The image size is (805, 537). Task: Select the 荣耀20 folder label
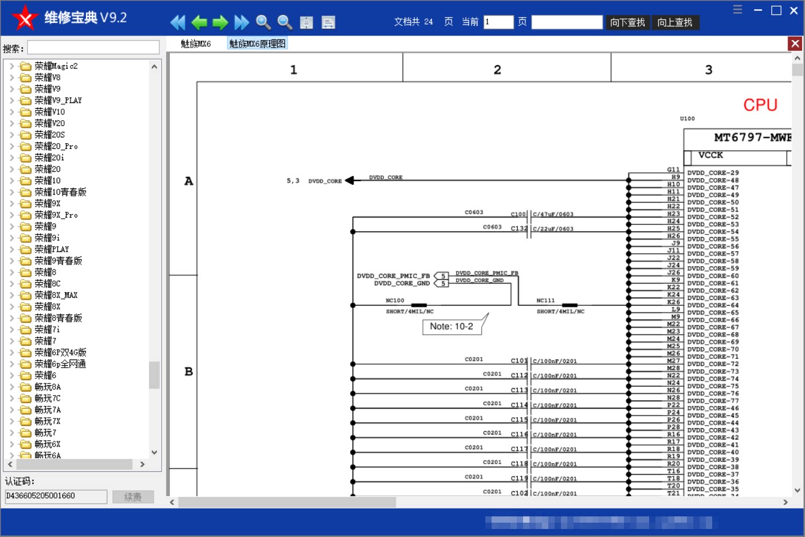(48, 169)
